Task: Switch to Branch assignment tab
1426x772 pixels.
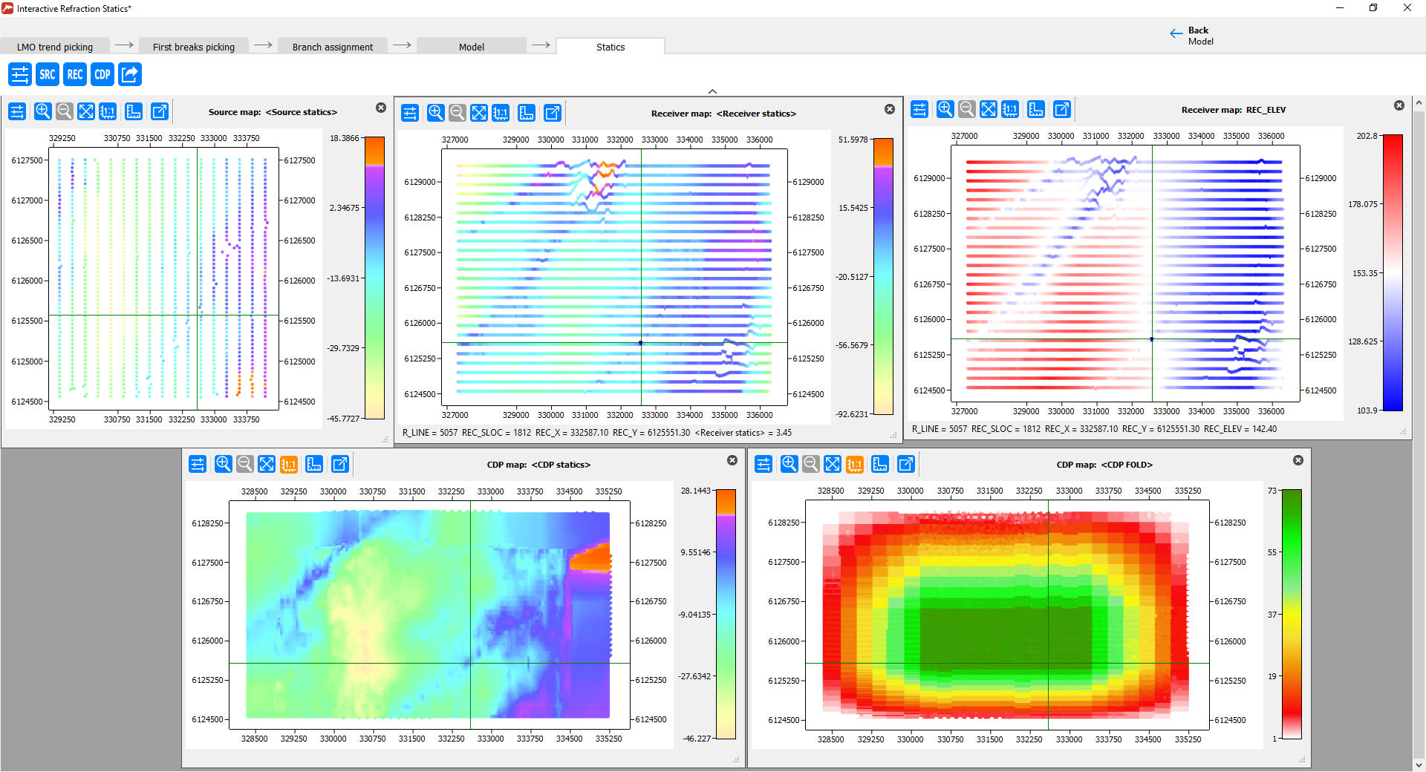Action: [333, 47]
